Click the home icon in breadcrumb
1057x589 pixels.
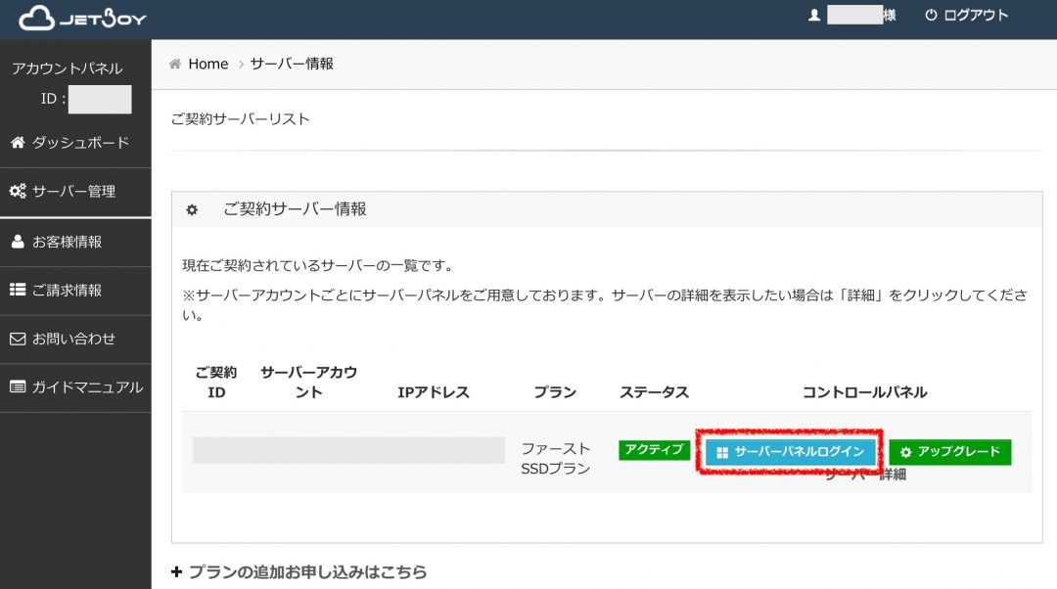pos(175,64)
